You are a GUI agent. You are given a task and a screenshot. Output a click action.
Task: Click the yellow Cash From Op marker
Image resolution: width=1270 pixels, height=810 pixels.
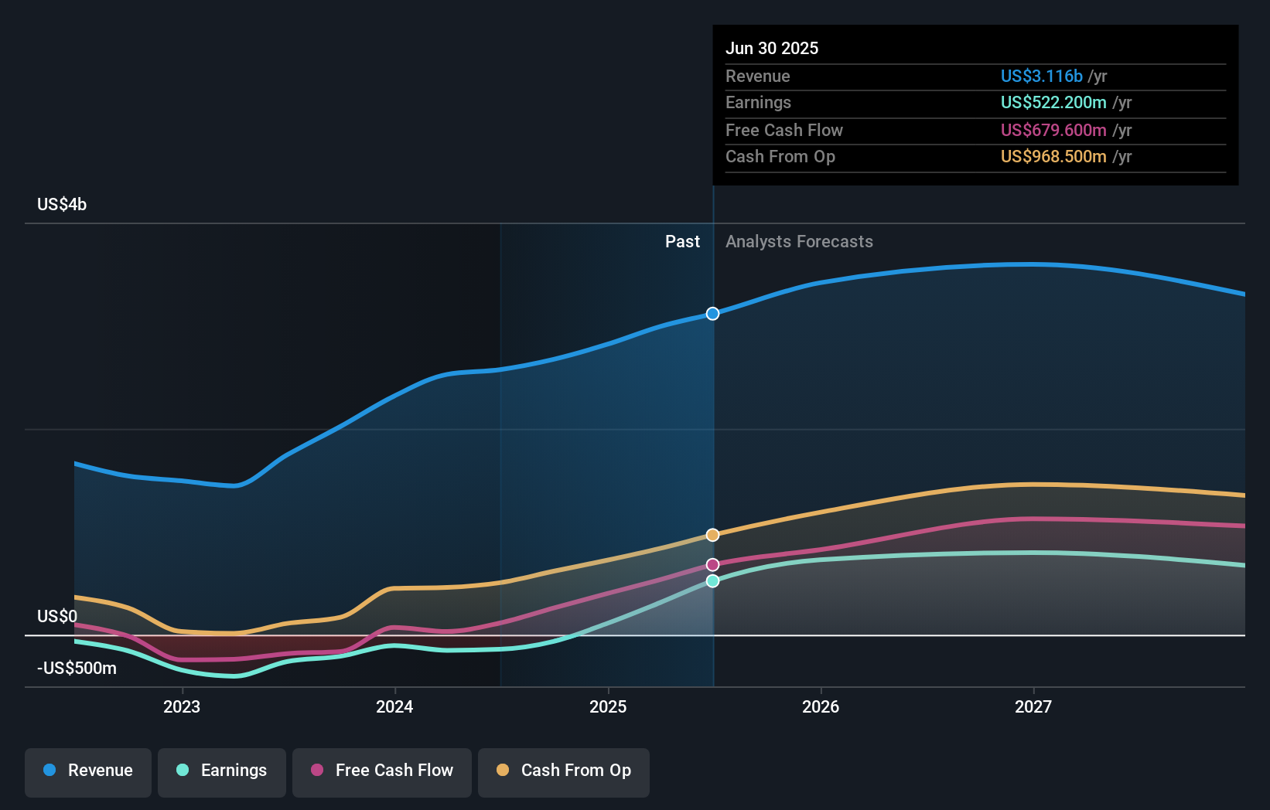[x=712, y=534]
